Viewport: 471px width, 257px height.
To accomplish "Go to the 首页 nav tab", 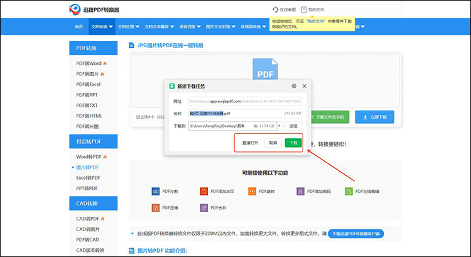I will click(x=78, y=26).
